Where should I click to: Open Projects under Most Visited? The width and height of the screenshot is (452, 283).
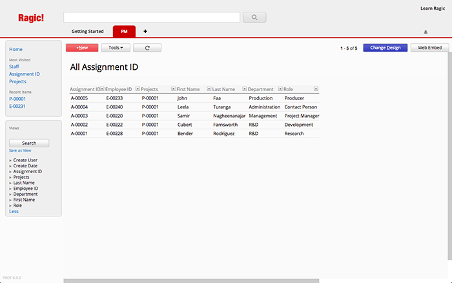click(17, 81)
